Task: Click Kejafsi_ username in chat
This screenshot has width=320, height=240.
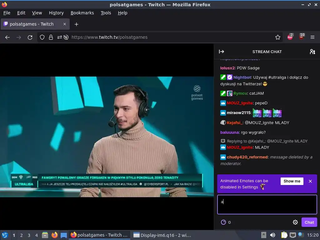Action: click(235, 122)
